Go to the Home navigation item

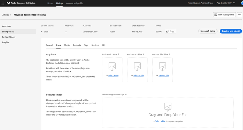click(x=50, y=3)
